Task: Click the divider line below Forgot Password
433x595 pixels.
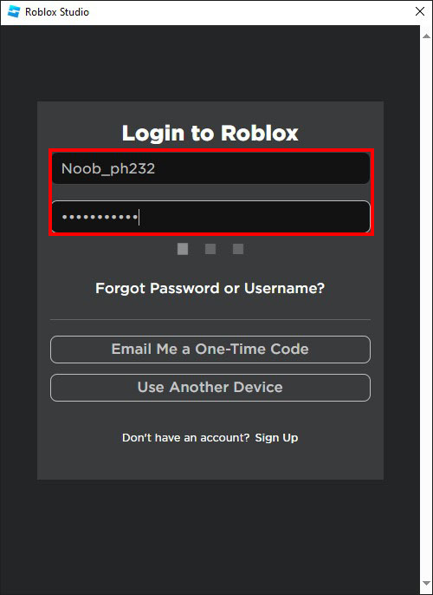Action: 210,319
